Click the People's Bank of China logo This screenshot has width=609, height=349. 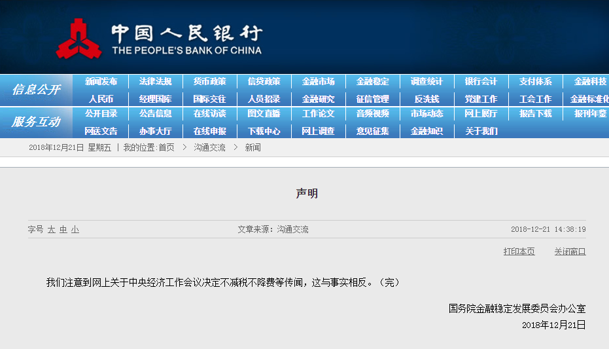click(x=79, y=38)
